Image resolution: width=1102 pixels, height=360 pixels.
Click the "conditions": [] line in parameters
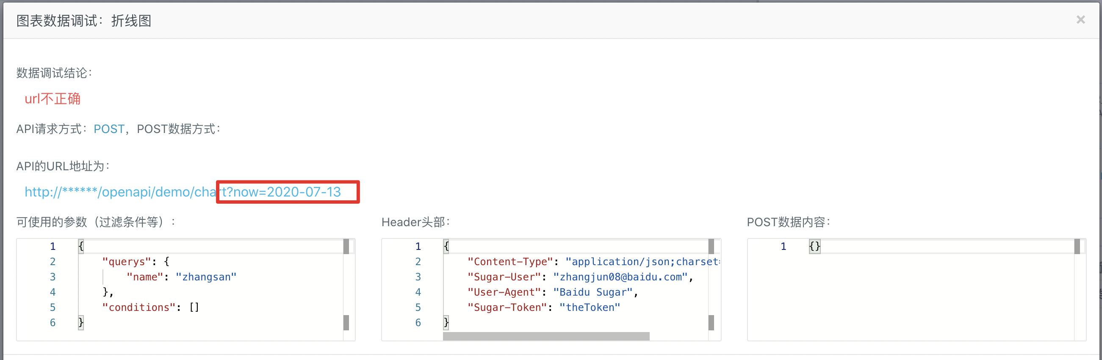point(151,307)
